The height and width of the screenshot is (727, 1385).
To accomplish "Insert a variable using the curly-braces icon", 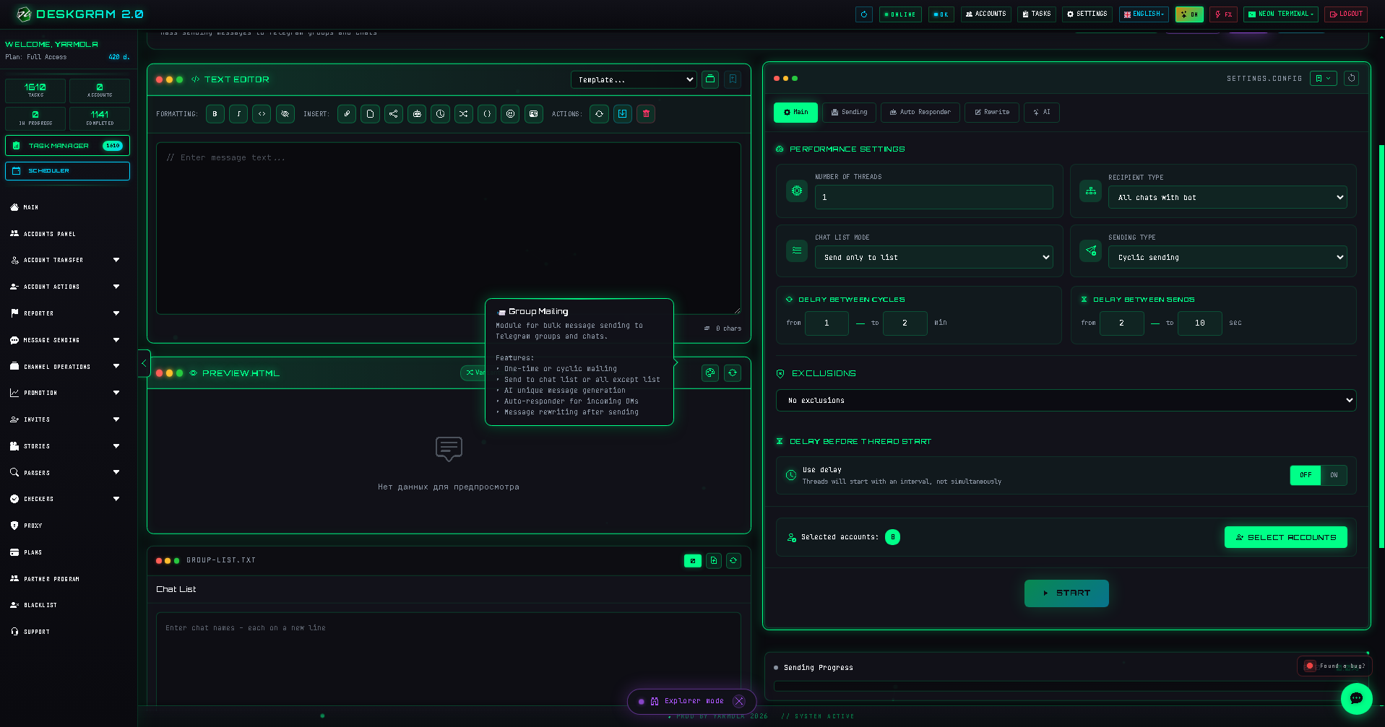I will pyautogui.click(x=487, y=114).
